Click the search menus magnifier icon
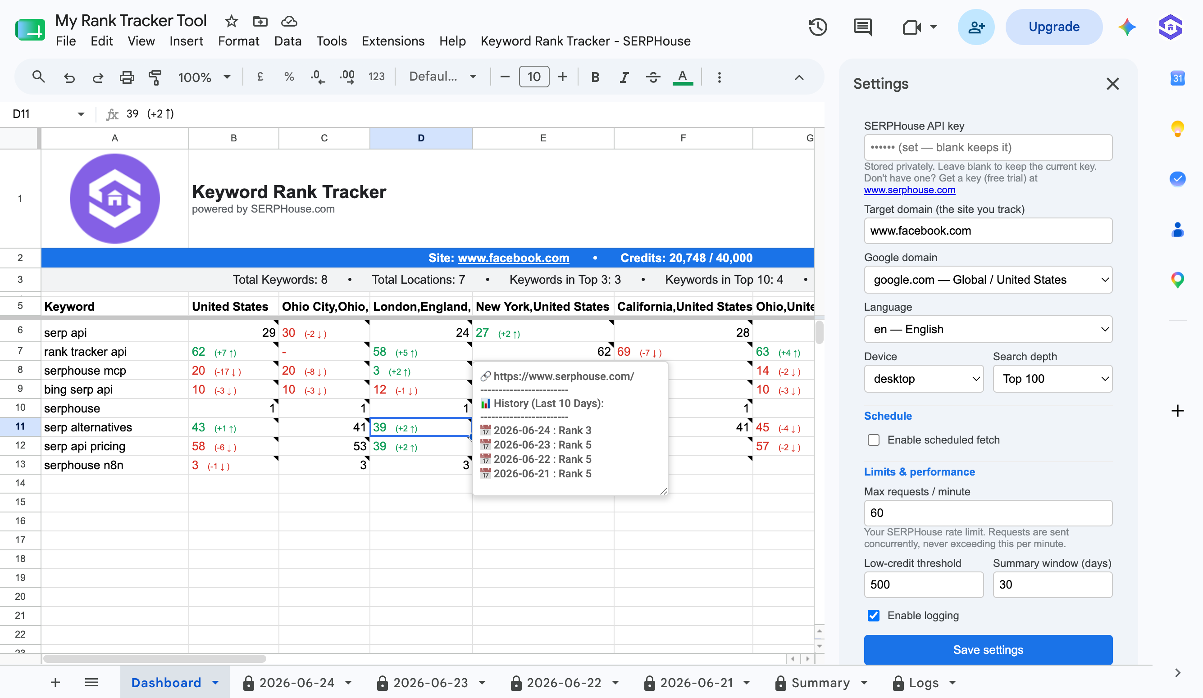 pyautogui.click(x=38, y=77)
